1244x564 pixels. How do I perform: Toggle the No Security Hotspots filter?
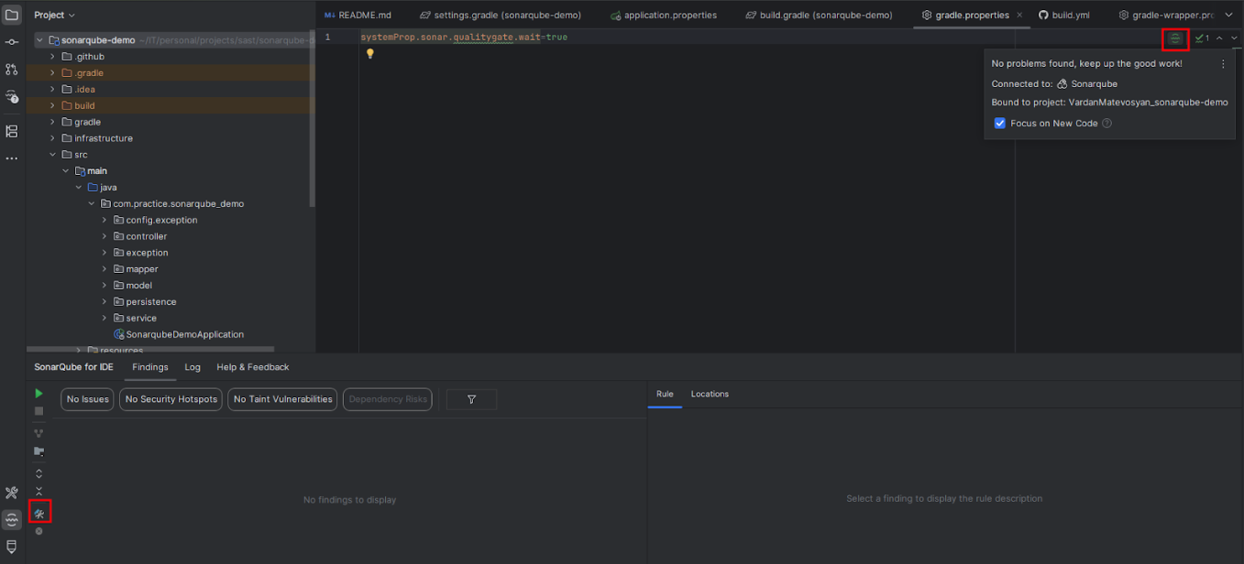pyautogui.click(x=170, y=399)
